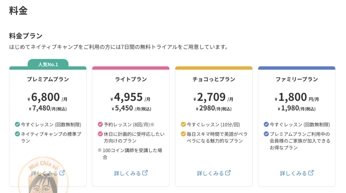This screenshot has height=193, width=346.
Task: Select the 人気No.1 badge tab
Action: point(48,64)
